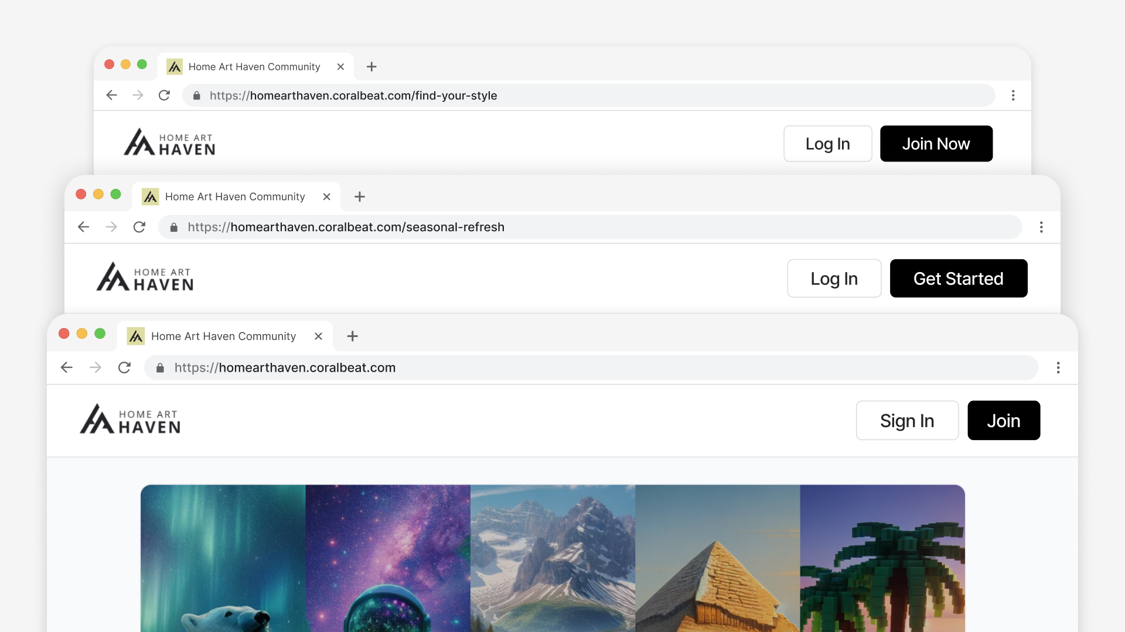The width and height of the screenshot is (1125, 632).
Task: Select Home Art Haven Community tab in top window
Action: (254, 67)
